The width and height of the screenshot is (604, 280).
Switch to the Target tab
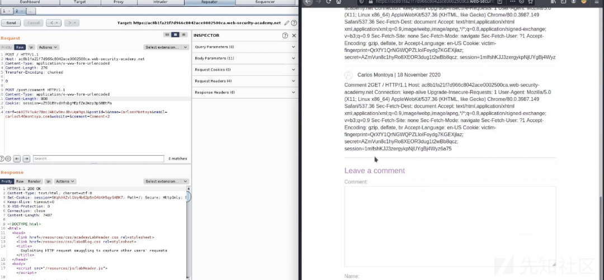pyautogui.click(x=80, y=2)
